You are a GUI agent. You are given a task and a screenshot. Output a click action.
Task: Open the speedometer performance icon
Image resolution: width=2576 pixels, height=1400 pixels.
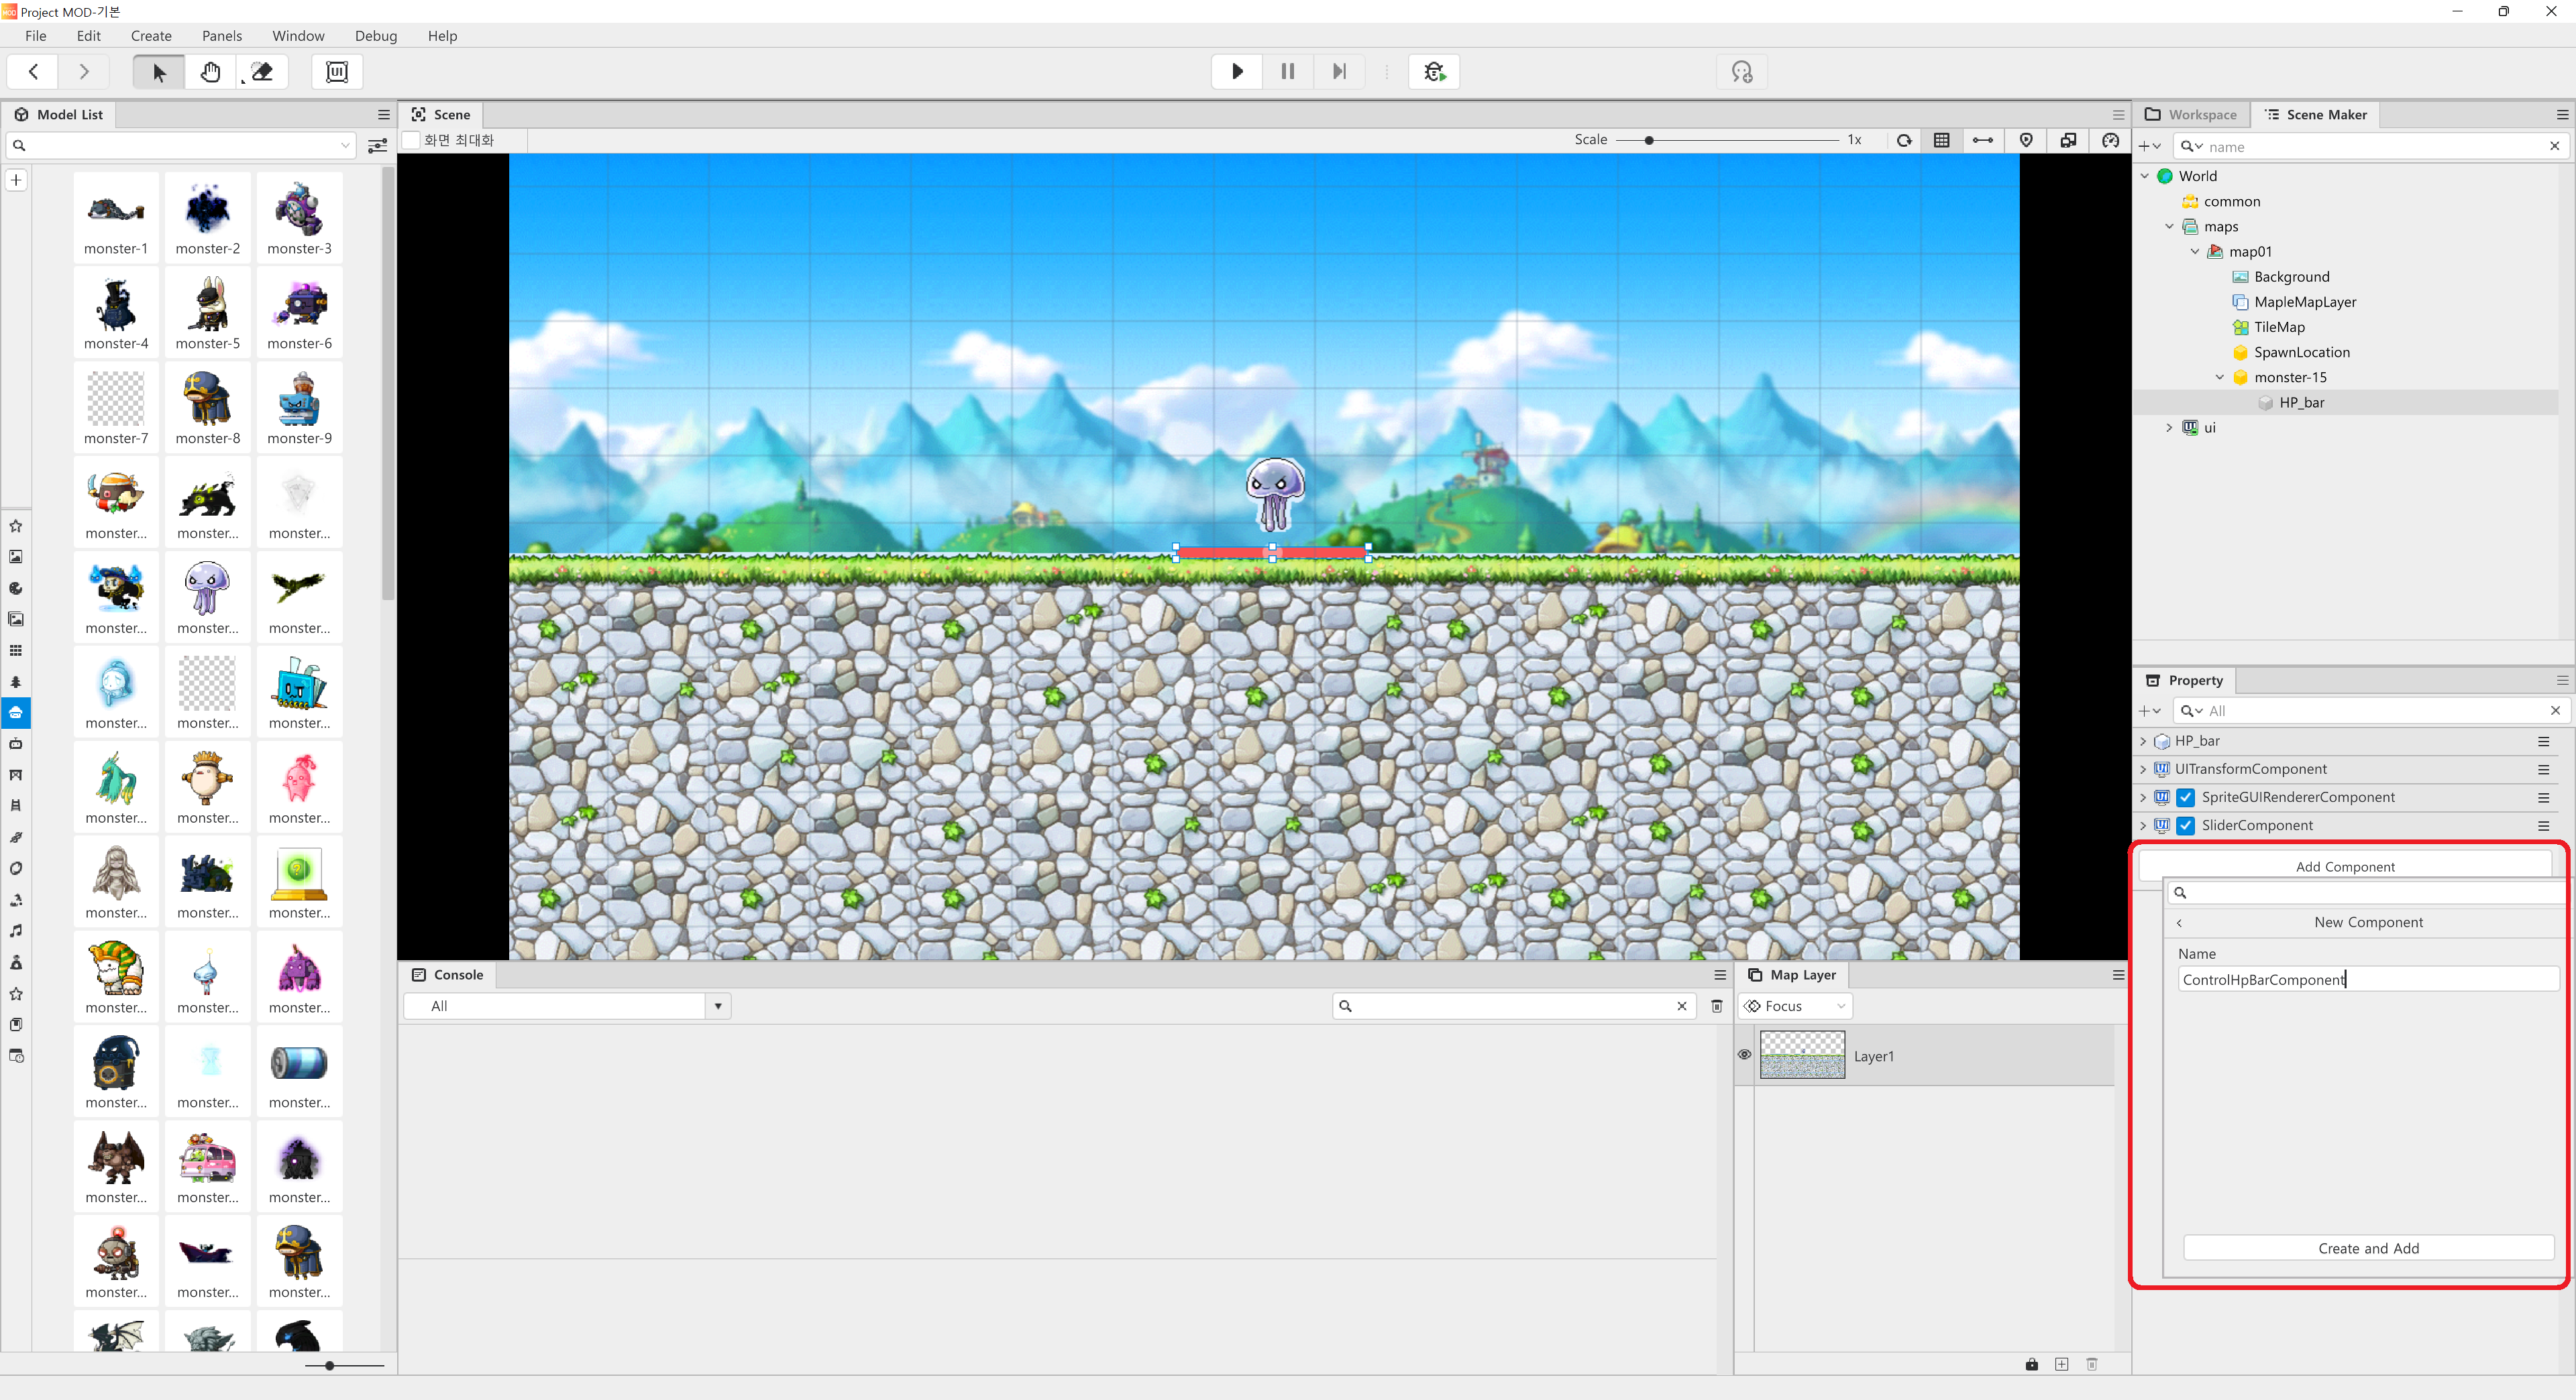(2110, 140)
